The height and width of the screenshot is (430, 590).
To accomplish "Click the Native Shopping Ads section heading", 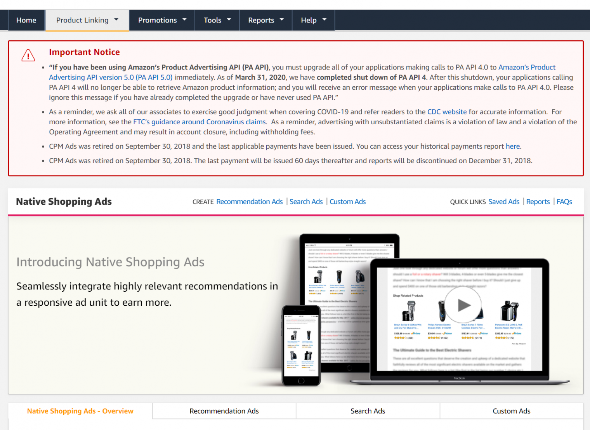I will click(x=64, y=202).
